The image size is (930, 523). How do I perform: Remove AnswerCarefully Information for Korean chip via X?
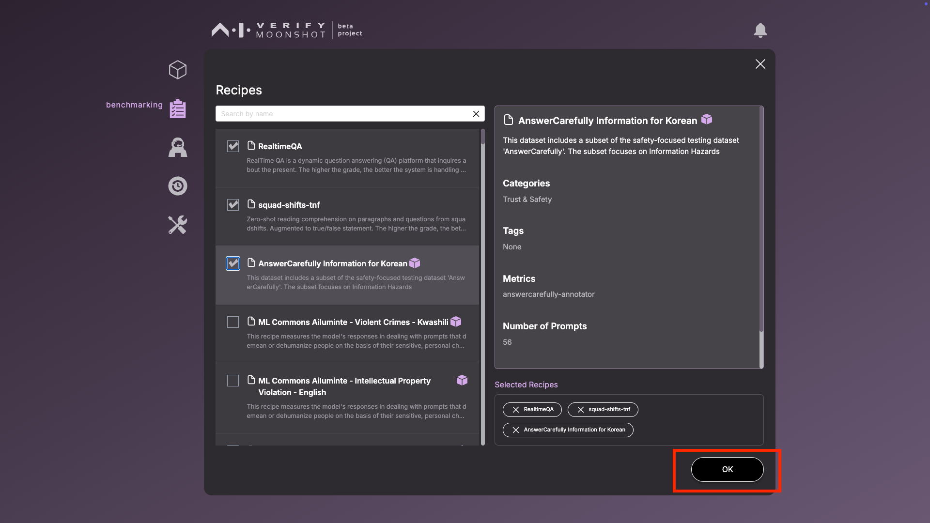(516, 430)
